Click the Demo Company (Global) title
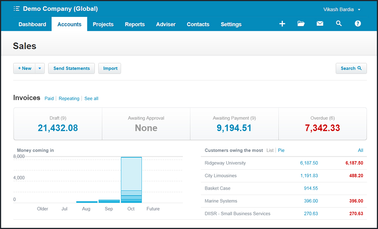Image resolution: width=378 pixels, height=229 pixels. 60,9
